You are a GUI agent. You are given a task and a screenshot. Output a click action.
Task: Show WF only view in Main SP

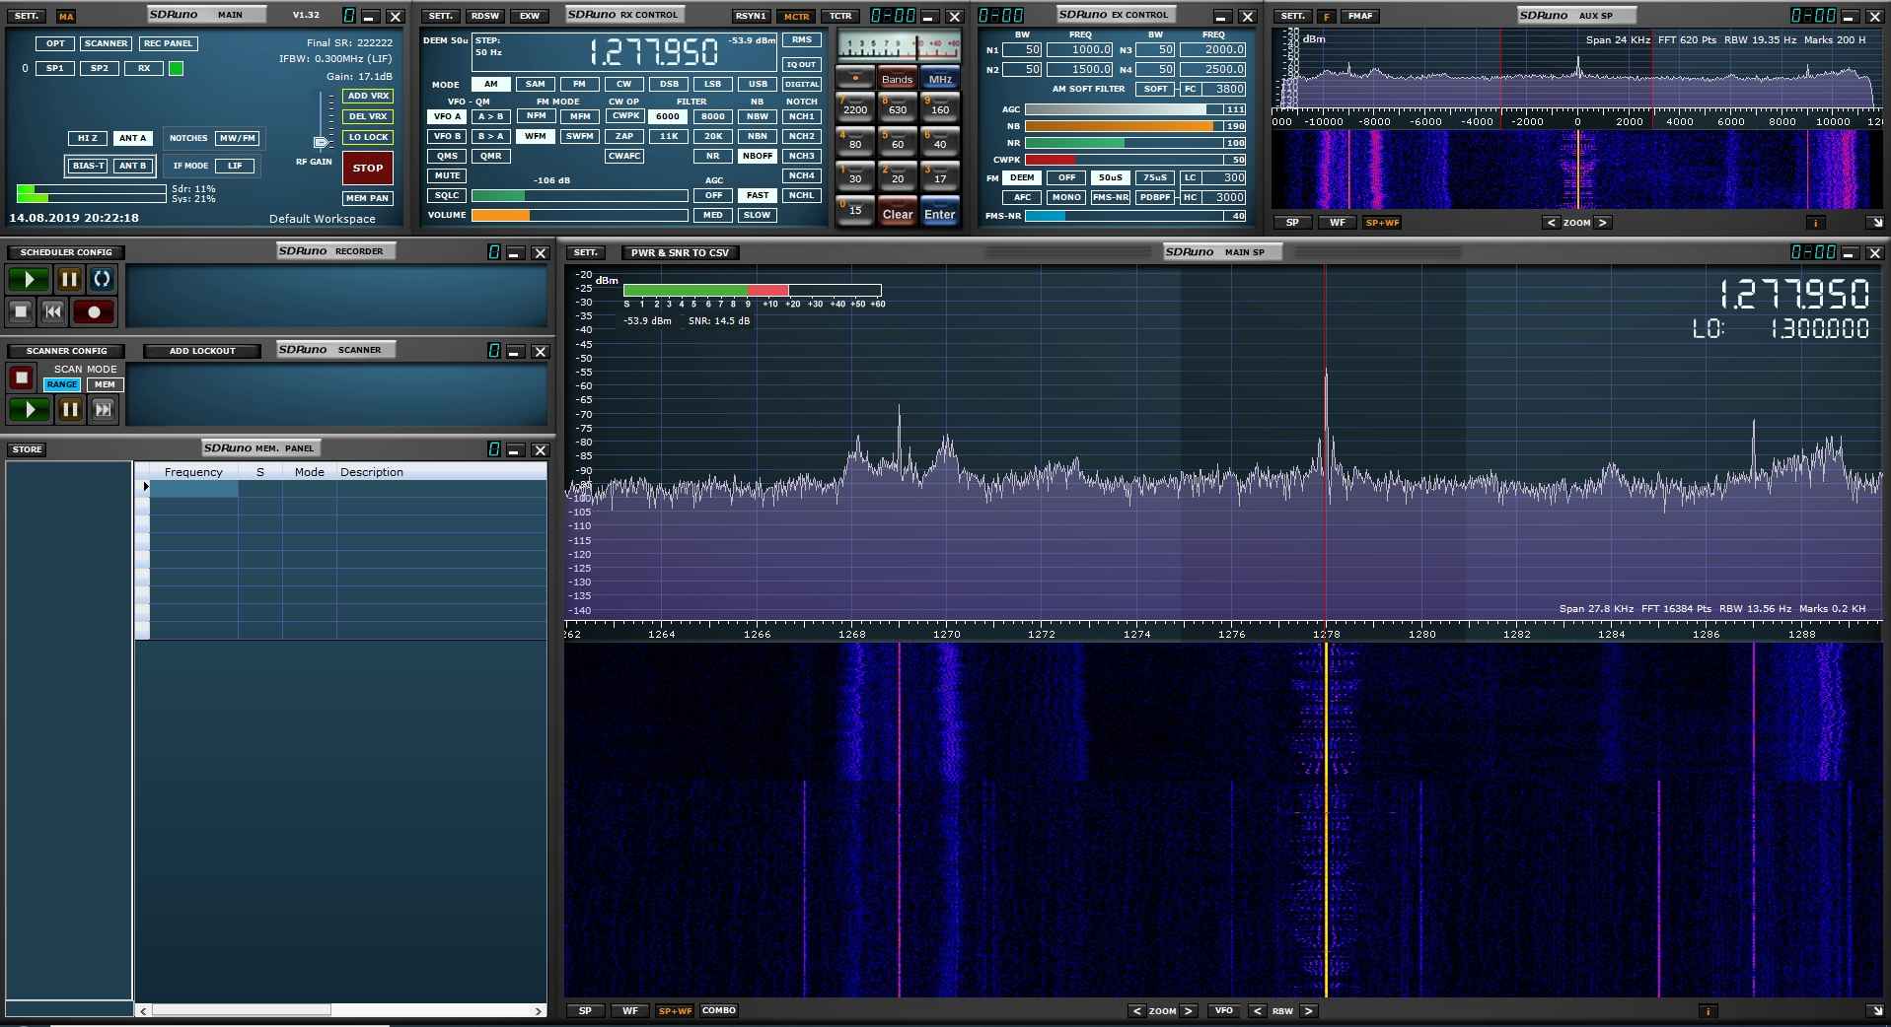coord(629,1011)
